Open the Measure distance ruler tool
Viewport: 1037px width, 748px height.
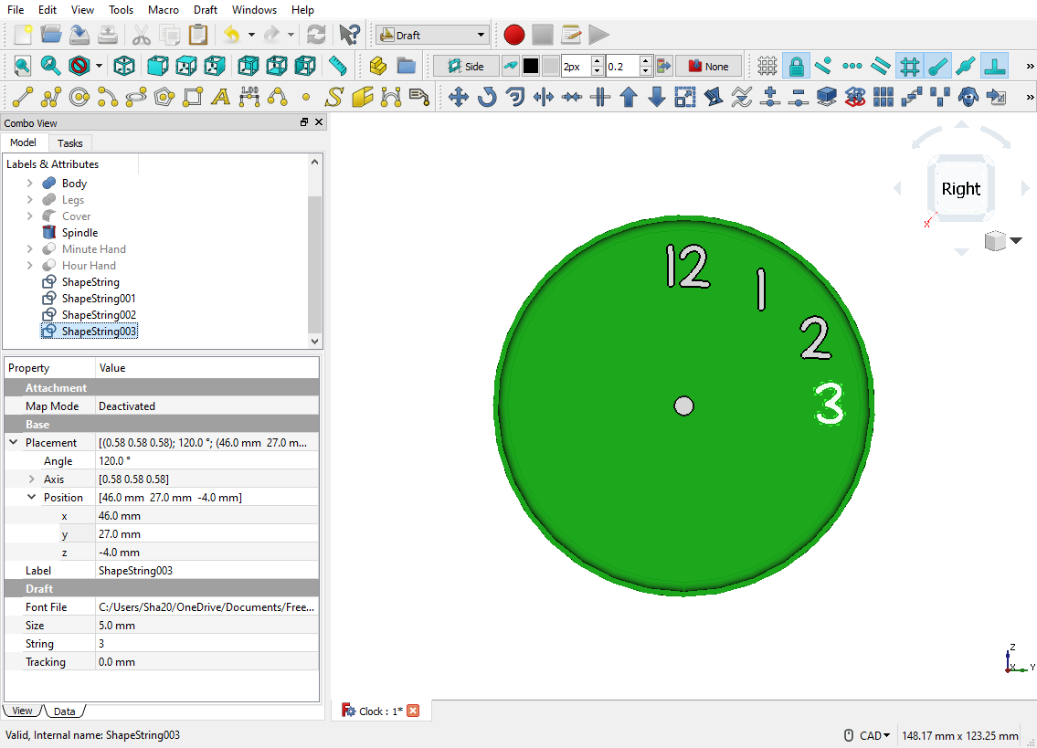pyautogui.click(x=338, y=66)
